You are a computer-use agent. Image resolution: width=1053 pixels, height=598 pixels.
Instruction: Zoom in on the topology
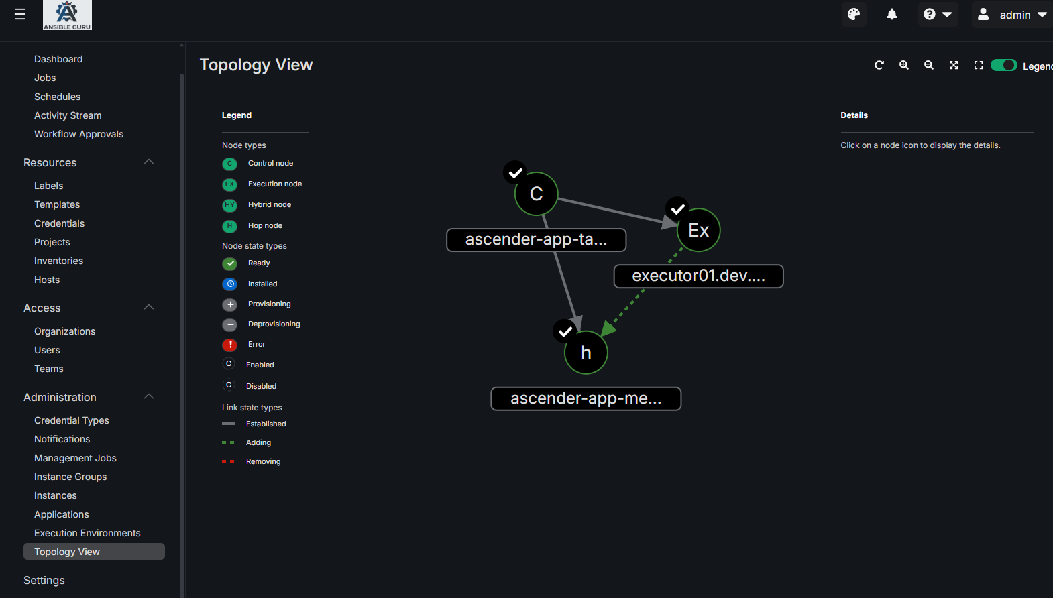click(x=904, y=65)
